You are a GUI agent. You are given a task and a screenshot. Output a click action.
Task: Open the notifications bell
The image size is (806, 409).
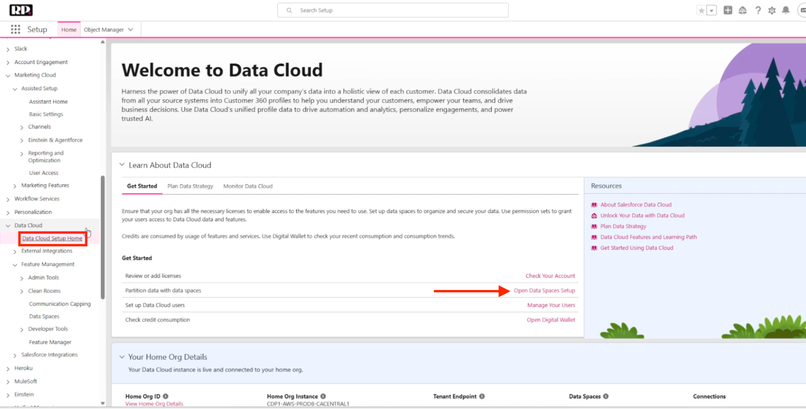coord(786,10)
